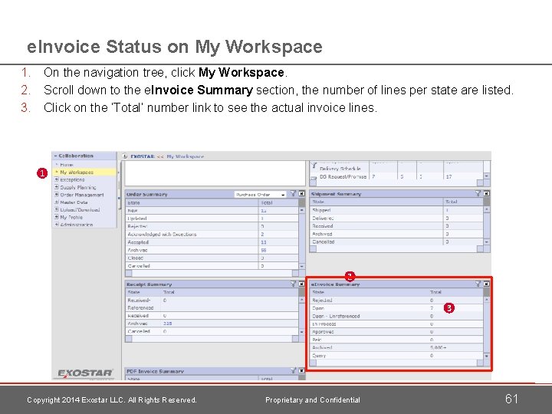Close the eInvoice Summary panel
Viewport: 552px width, 414px height.
[x=487, y=284]
